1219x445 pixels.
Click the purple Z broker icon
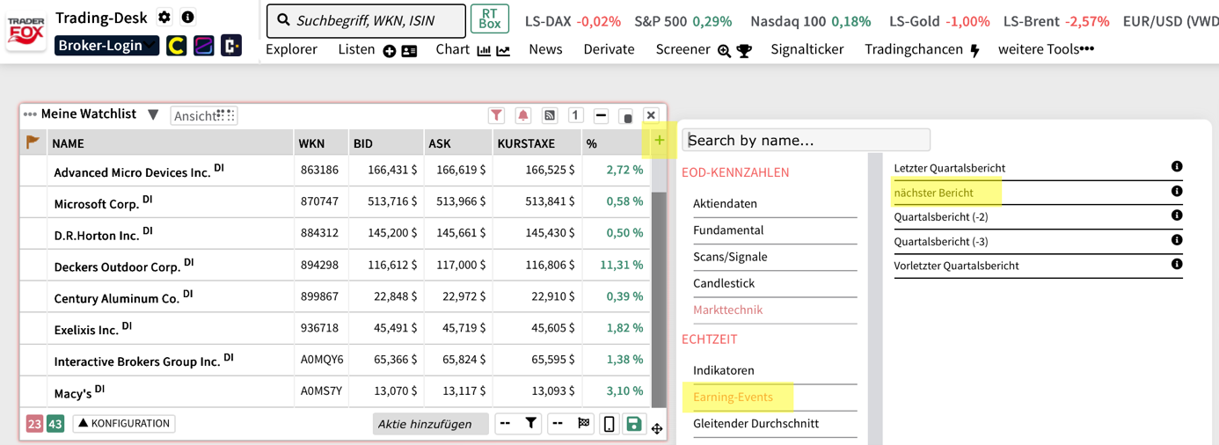coord(204,45)
